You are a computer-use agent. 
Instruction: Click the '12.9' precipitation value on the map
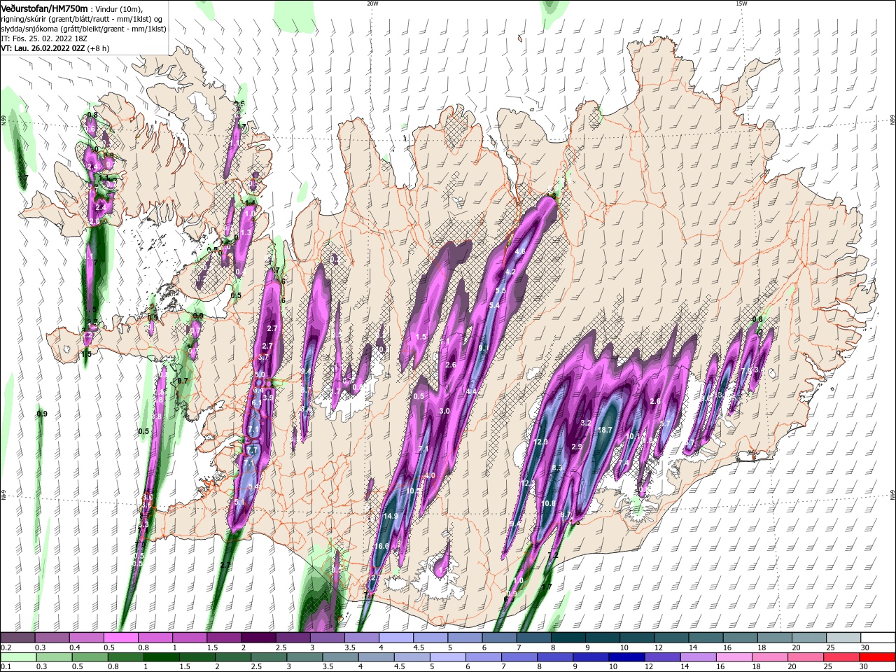tap(540, 442)
